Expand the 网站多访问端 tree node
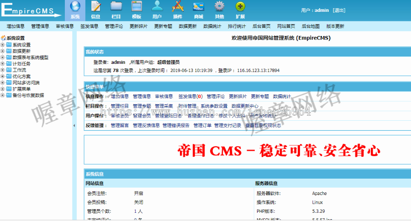The width and height of the screenshot is (411, 221). [2, 82]
